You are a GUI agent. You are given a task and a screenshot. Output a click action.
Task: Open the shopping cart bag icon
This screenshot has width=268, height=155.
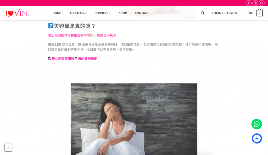[259, 13]
